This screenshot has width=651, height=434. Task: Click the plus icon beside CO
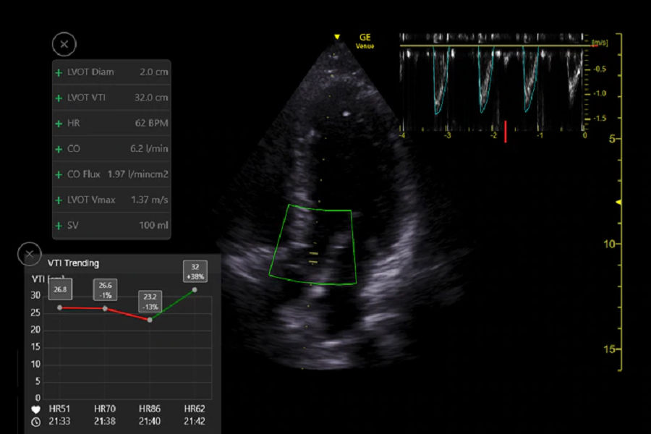59,149
